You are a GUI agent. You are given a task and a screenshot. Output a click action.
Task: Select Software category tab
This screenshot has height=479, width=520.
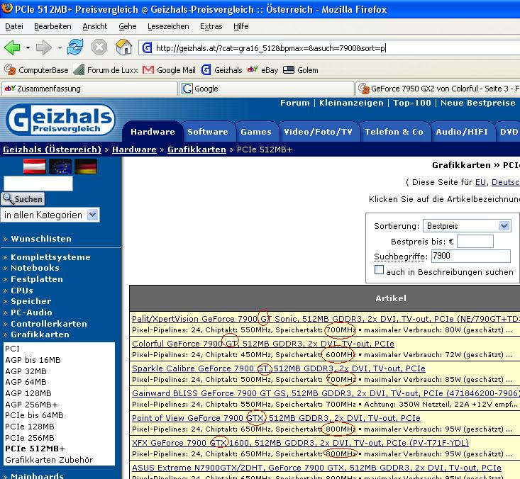[208, 132]
